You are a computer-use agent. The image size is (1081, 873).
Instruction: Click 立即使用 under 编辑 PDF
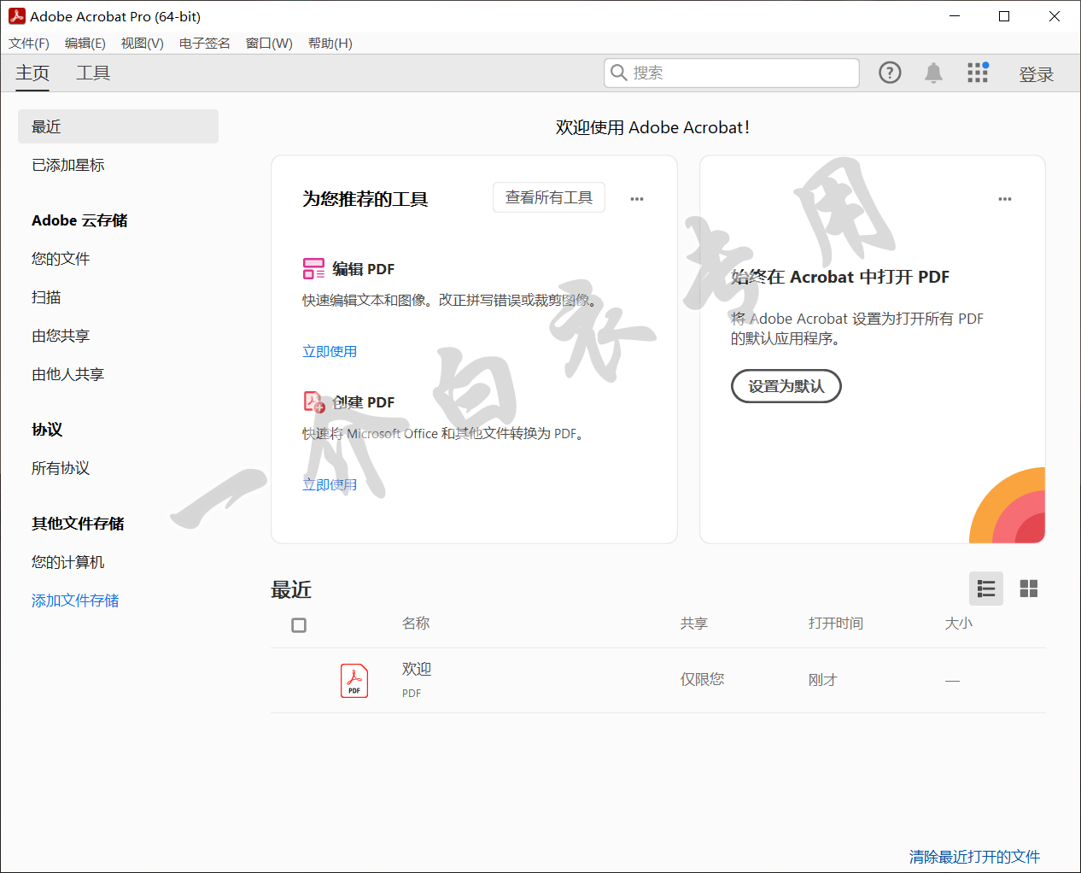(330, 351)
